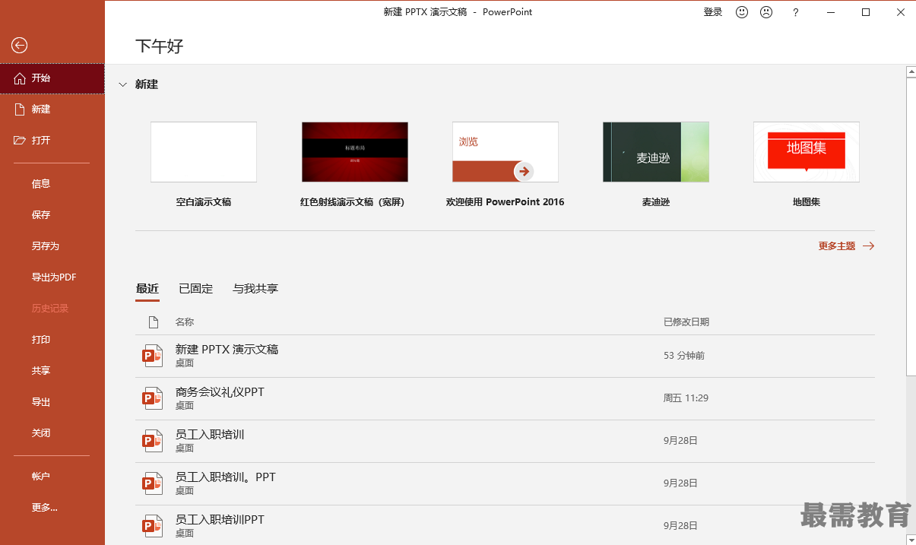Choose 导出为PDF in the sidebar

click(x=52, y=277)
